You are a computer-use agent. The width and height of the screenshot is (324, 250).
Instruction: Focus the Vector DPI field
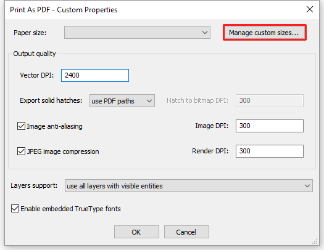coord(95,76)
